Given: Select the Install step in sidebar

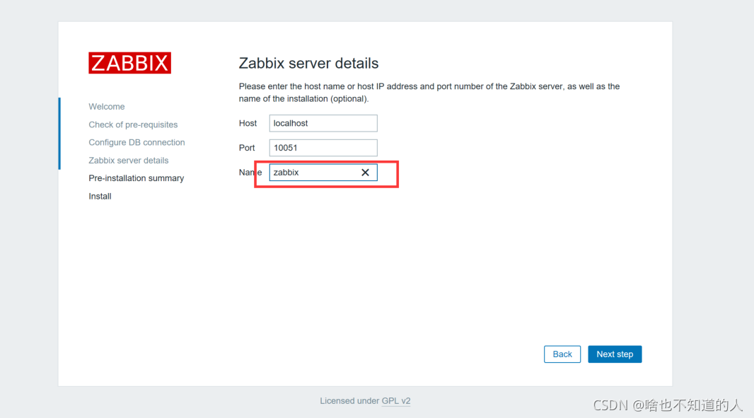Looking at the screenshot, I should [100, 196].
